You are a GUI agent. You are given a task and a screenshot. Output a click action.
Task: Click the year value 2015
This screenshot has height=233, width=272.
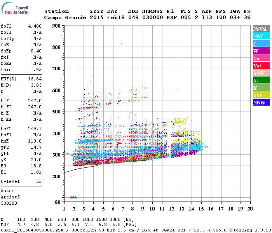click(x=96, y=17)
